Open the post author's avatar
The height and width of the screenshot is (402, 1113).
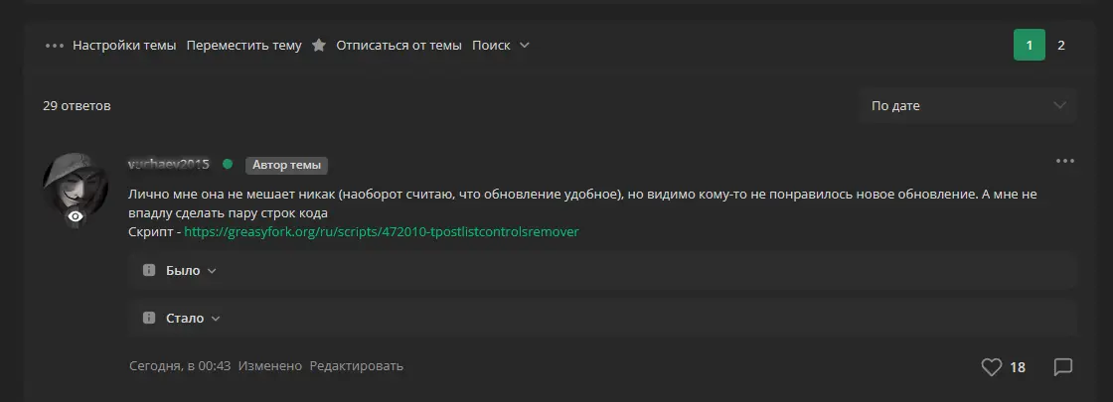[76, 188]
